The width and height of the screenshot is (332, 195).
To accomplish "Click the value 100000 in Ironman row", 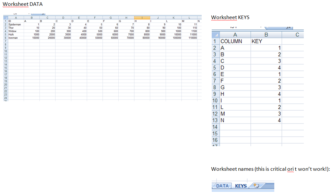I will point(174,38).
